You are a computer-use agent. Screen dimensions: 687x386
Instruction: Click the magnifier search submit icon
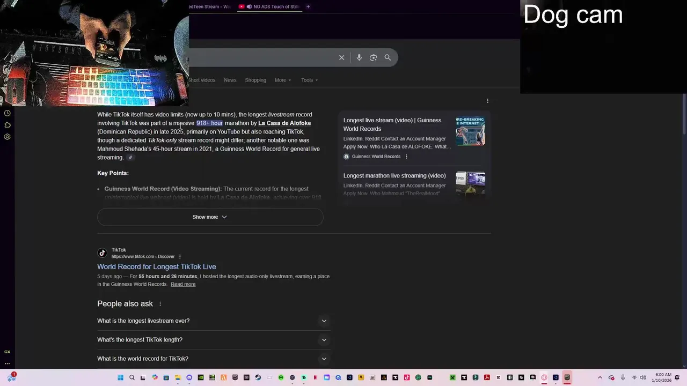tap(388, 57)
